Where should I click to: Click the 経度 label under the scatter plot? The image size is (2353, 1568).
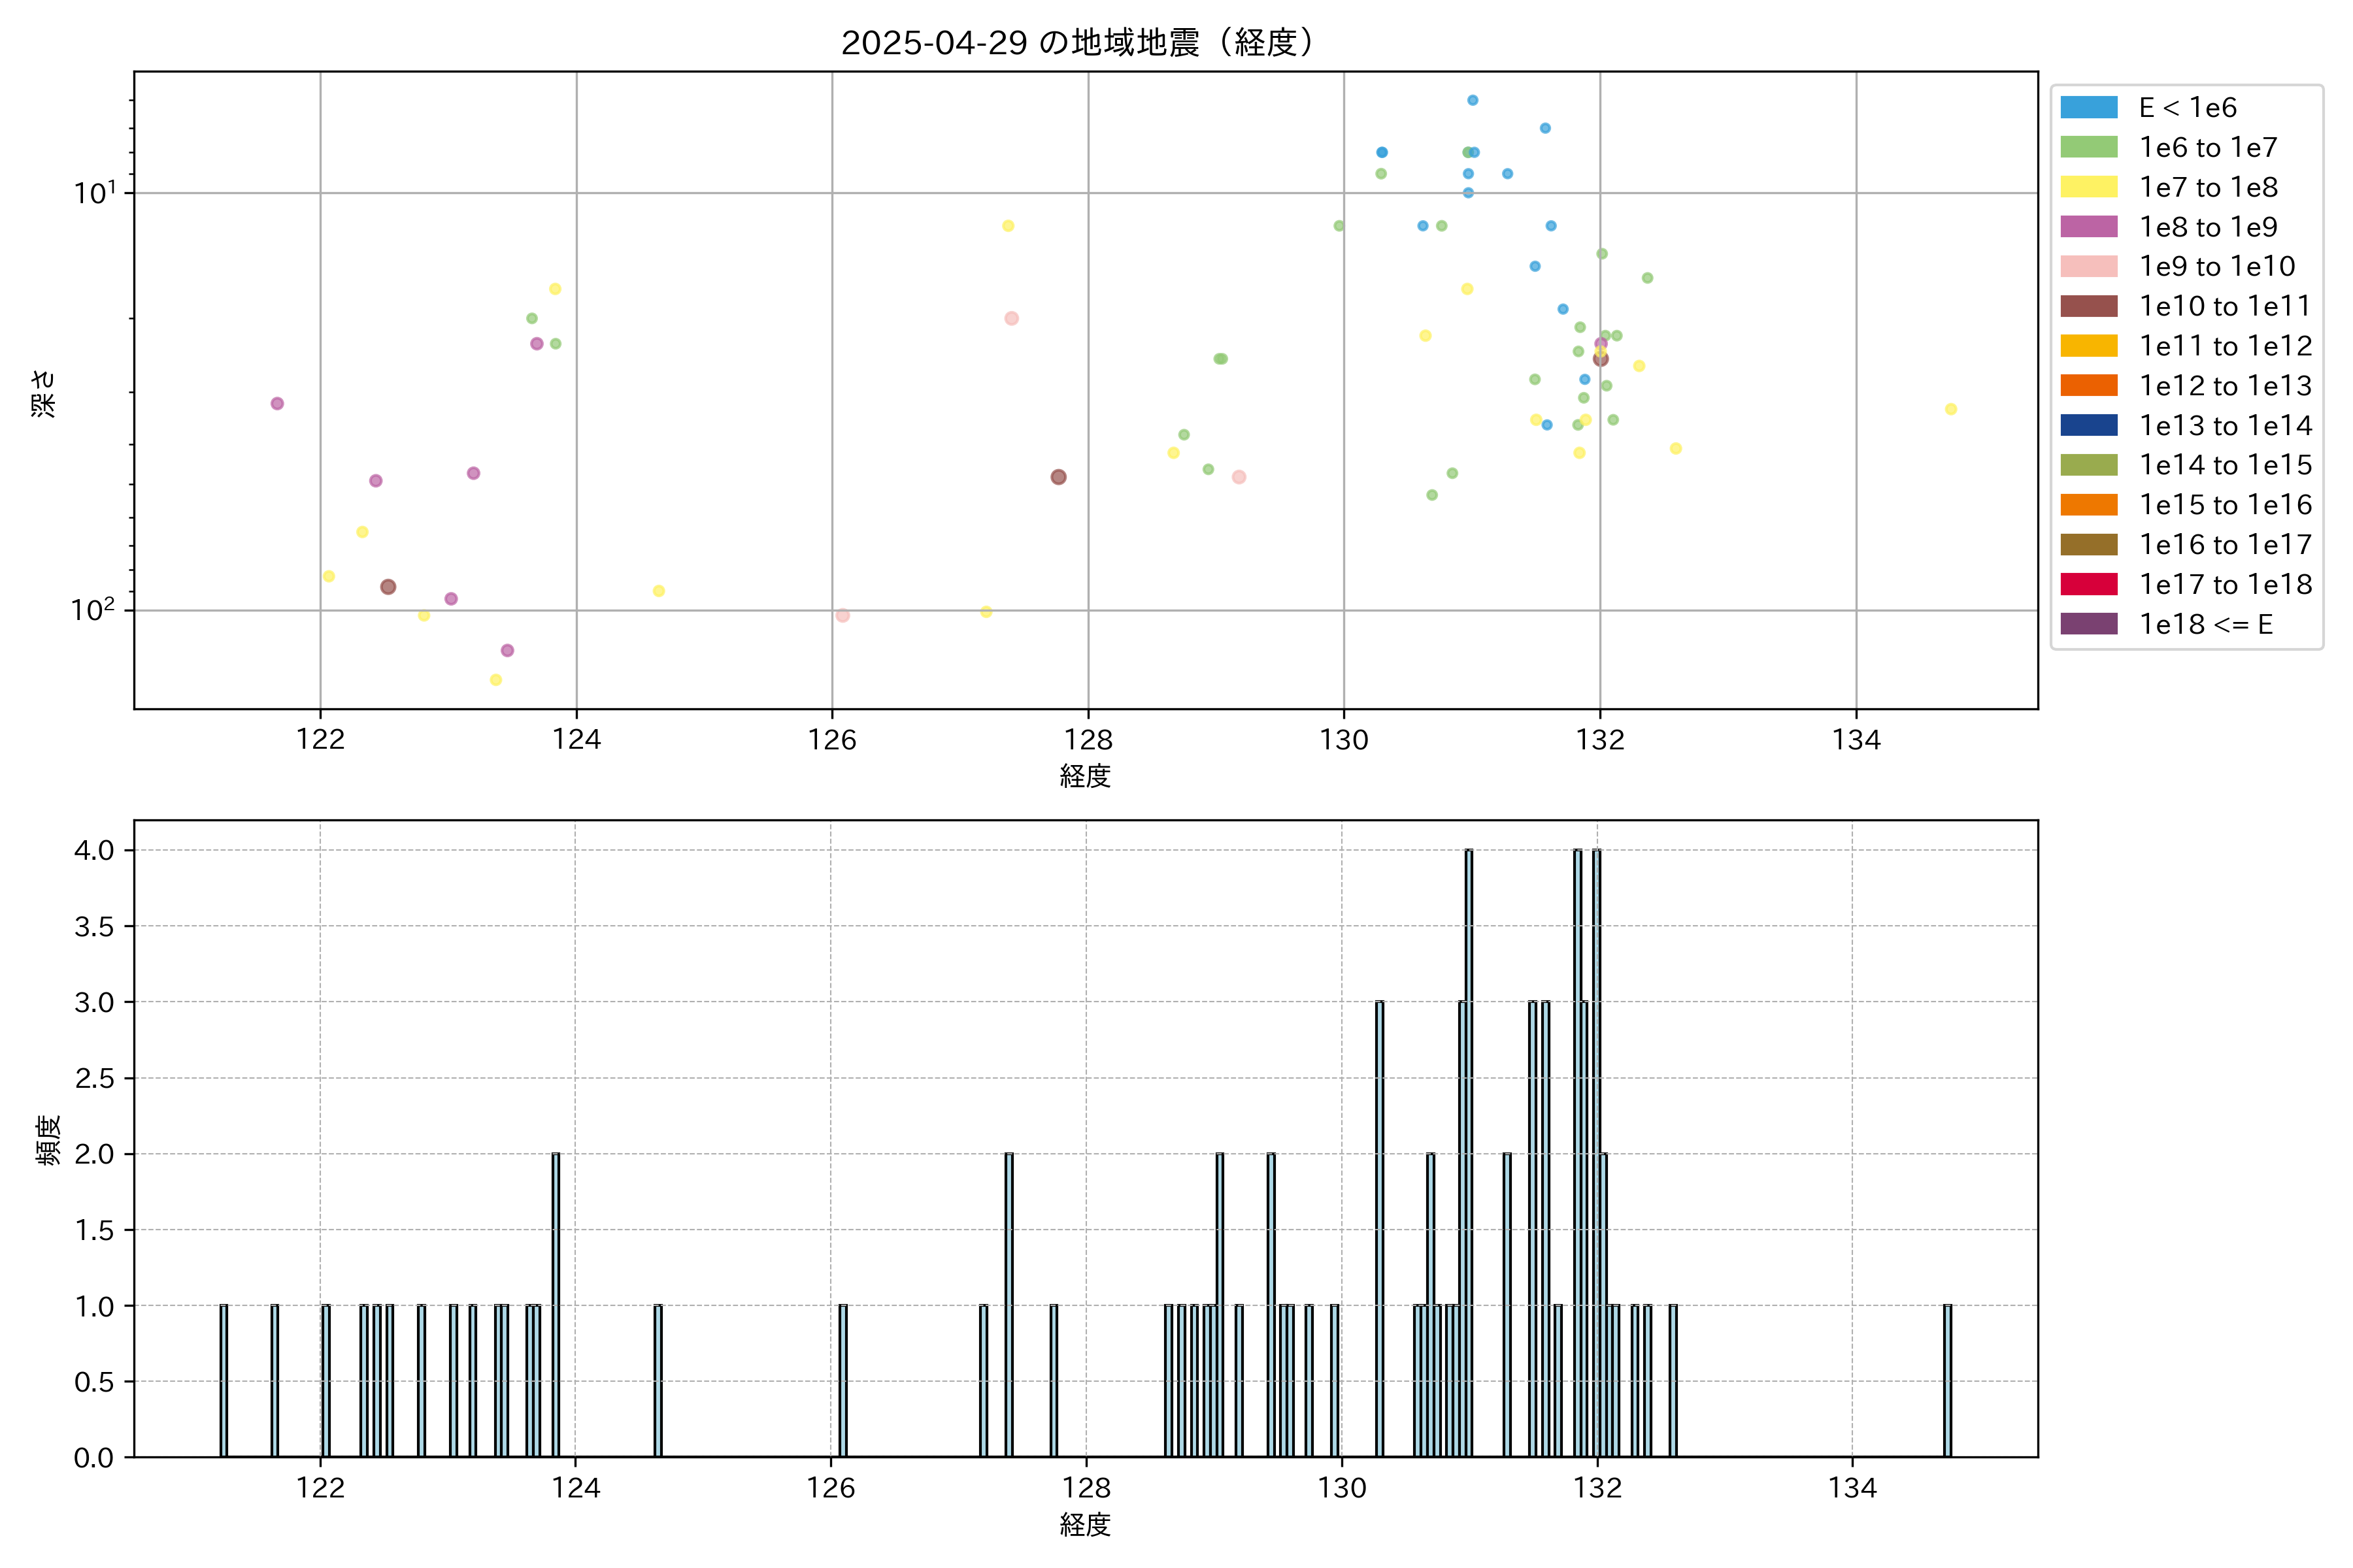pos(1086,776)
